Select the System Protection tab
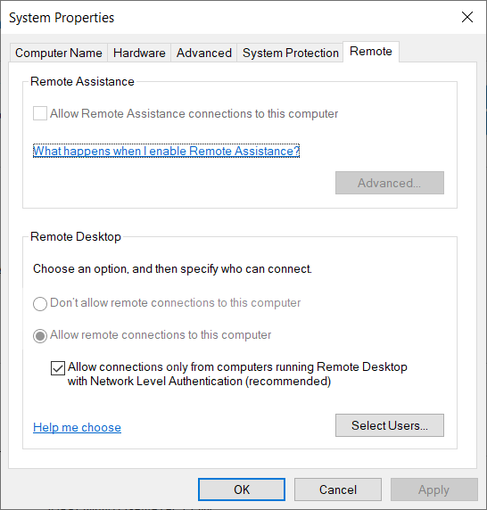This screenshot has height=510, width=487. [x=290, y=53]
